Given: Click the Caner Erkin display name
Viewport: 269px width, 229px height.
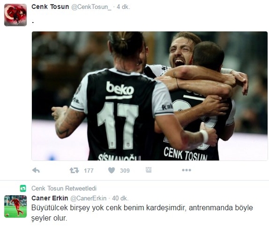Looking at the screenshot, I should [50, 198].
